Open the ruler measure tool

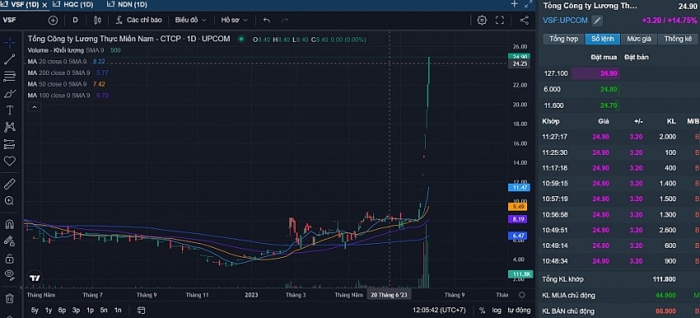point(9,184)
